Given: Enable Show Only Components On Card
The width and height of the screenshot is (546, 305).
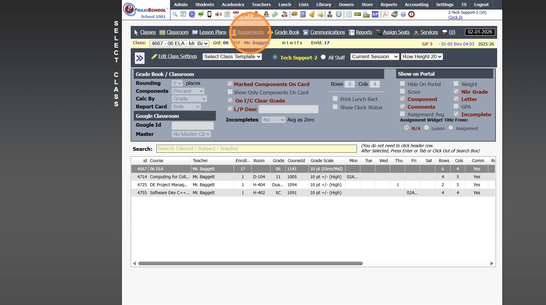Looking at the screenshot, I should point(230,92).
